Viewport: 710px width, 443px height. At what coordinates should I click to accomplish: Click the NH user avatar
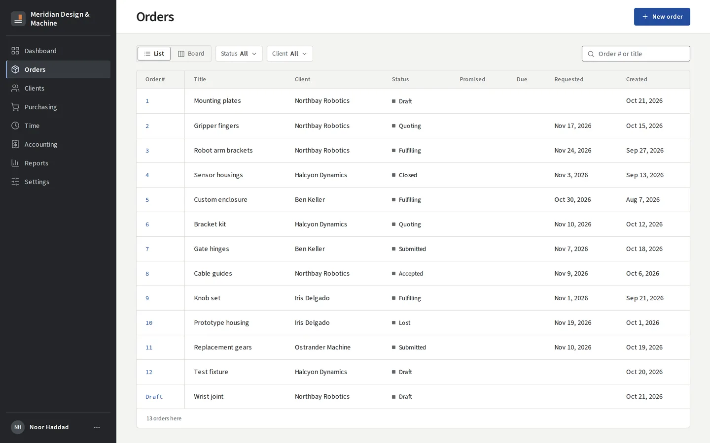tap(18, 427)
